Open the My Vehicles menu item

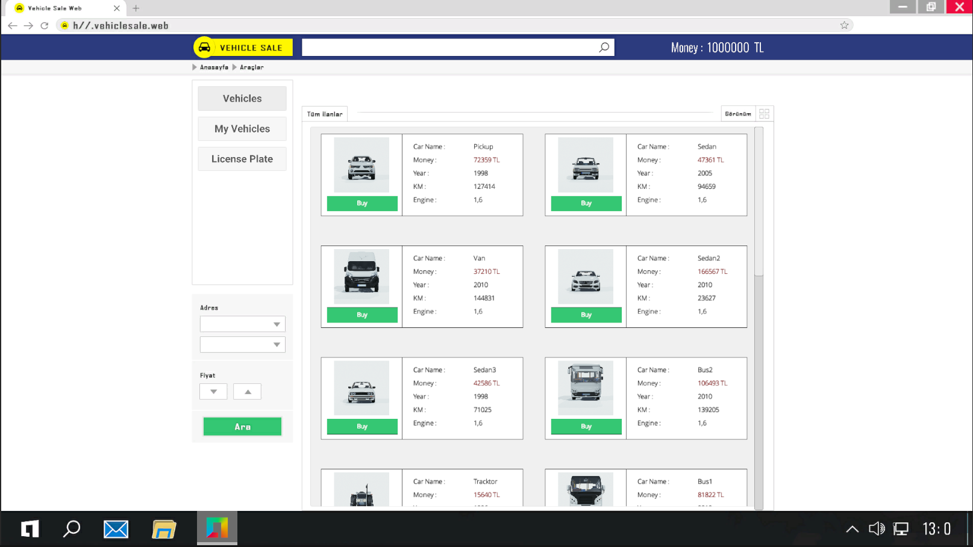point(242,129)
